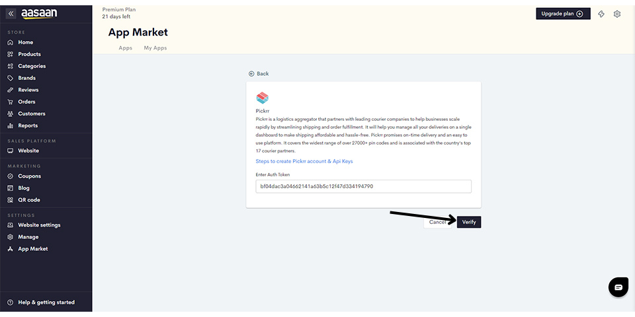This screenshot has height=317, width=635.
Task: Open Steps to create Pickrr account link
Action: (x=304, y=161)
